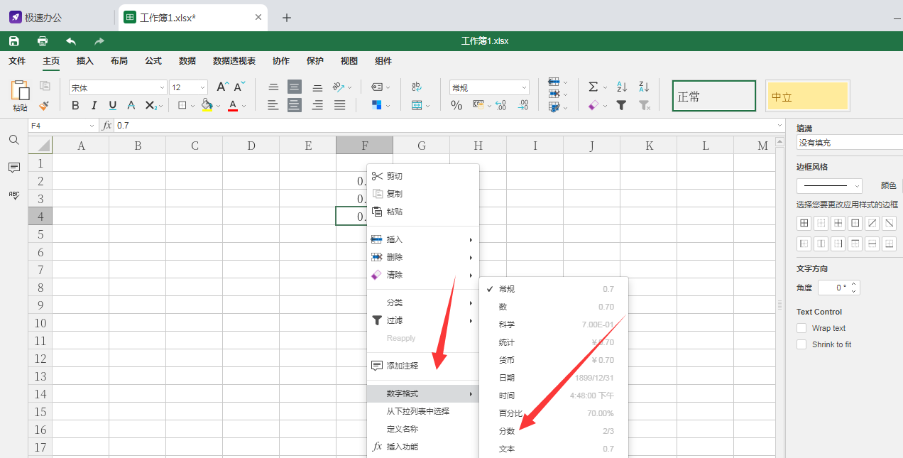Screen dimensions: 903x458
Task: Enable the Wrap text checkbox
Action: click(801, 328)
